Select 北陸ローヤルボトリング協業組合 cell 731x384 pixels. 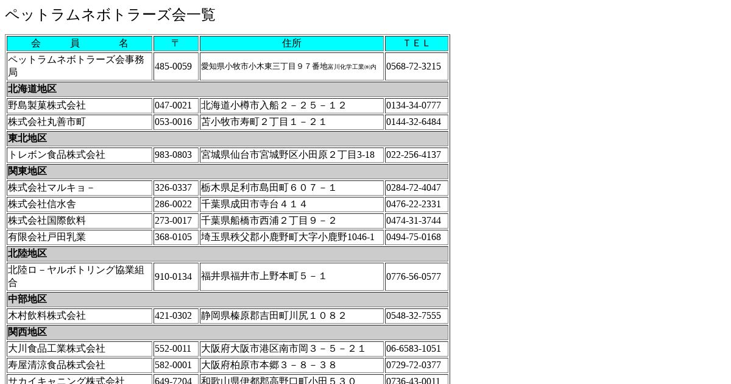[x=80, y=277]
